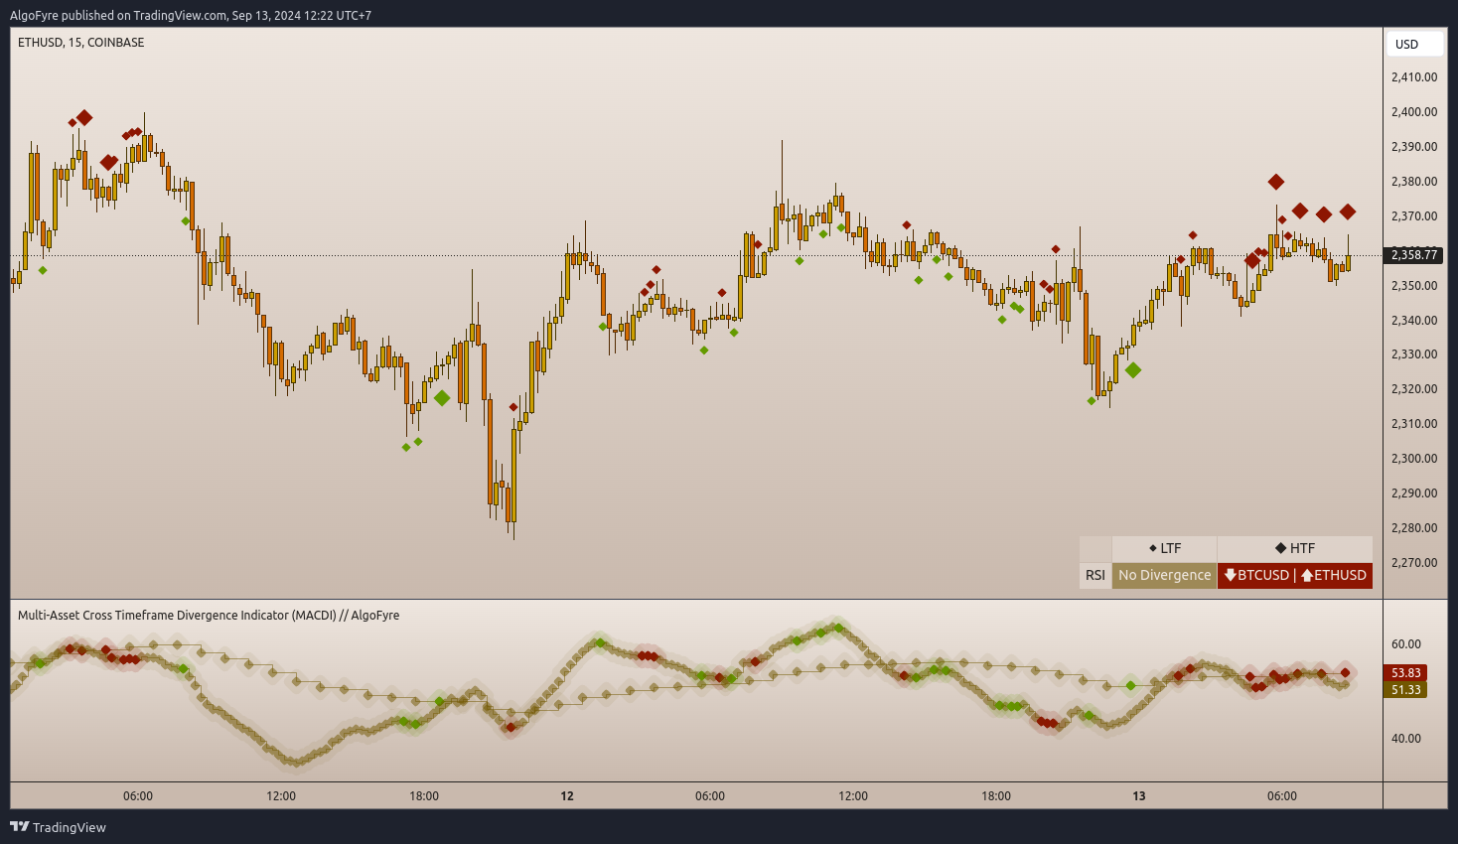
Task: Click the small diamond icon beside LTF
Action: [1153, 548]
